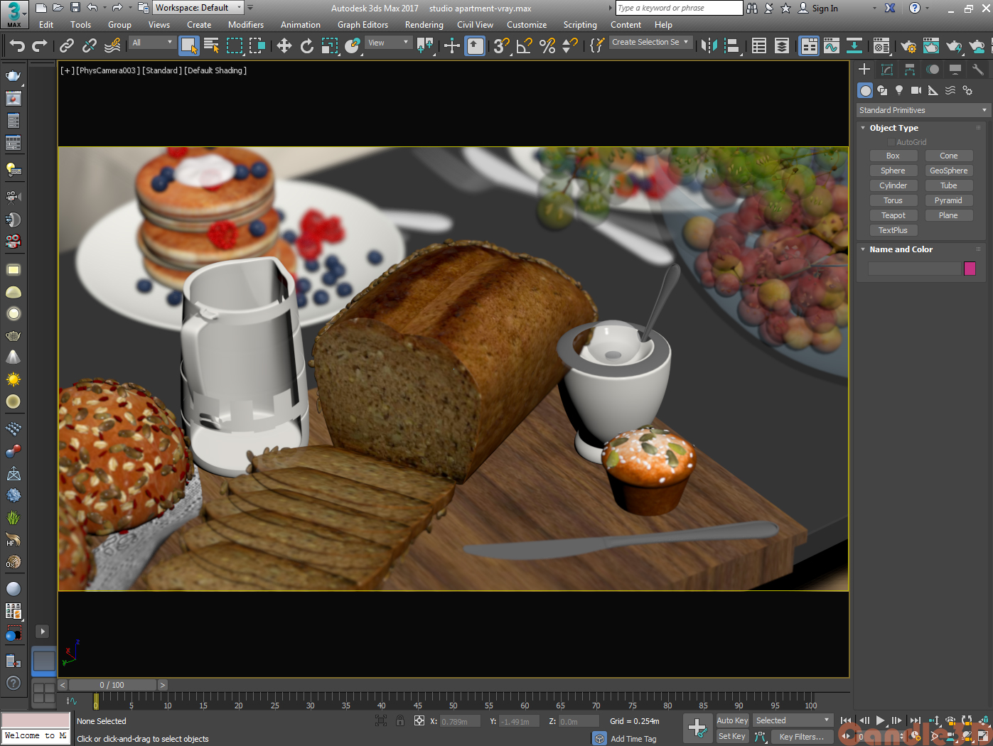993x746 pixels.
Task: Click the Rotate tool icon
Action: [306, 46]
